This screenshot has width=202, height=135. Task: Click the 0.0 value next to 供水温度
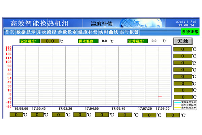click(x=104, y=41)
